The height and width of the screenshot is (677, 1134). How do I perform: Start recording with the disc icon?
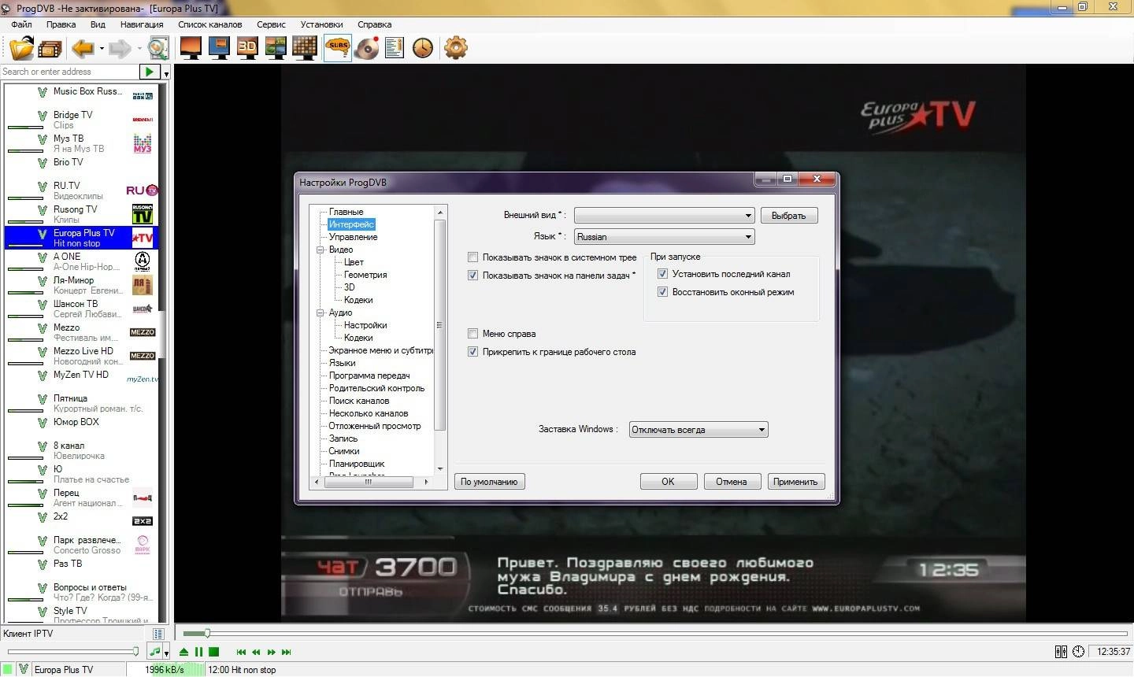point(367,48)
